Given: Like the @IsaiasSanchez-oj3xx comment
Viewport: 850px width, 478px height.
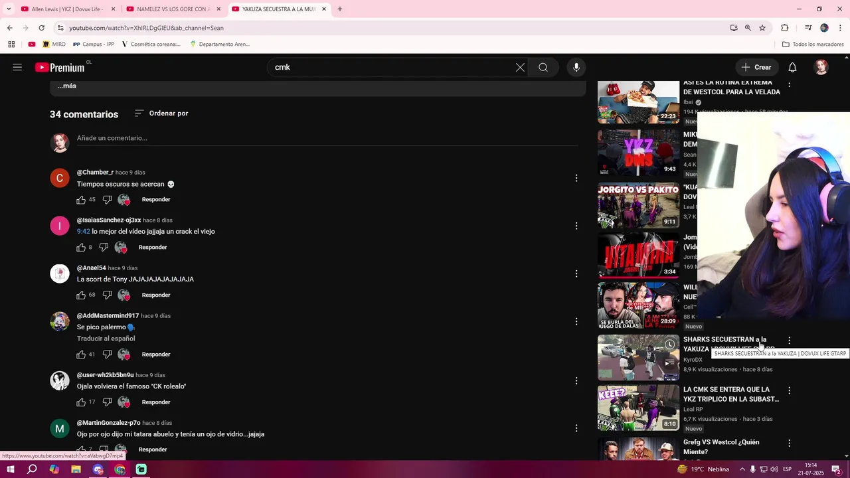Looking at the screenshot, I should pyautogui.click(x=81, y=248).
